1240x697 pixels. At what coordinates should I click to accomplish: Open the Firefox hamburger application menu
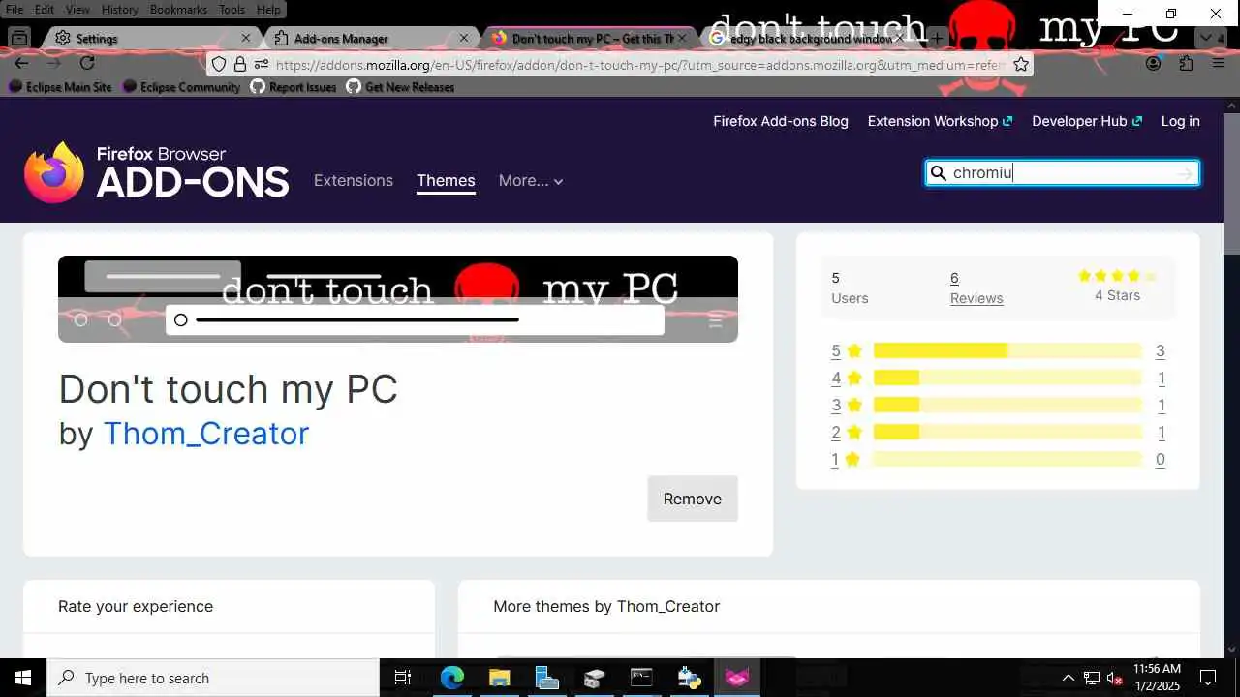tap(1219, 63)
